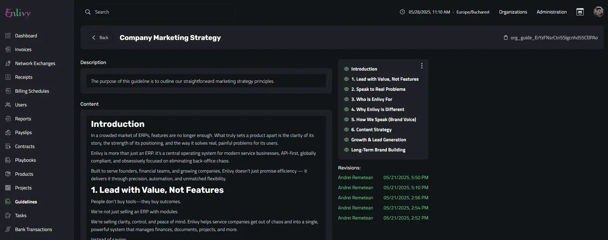The image size is (608, 240).
Task: Click the Introduction heading in content
Action: tap(118, 124)
